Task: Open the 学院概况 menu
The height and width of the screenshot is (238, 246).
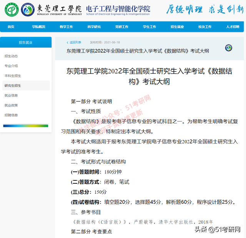Action: [x=38, y=27]
